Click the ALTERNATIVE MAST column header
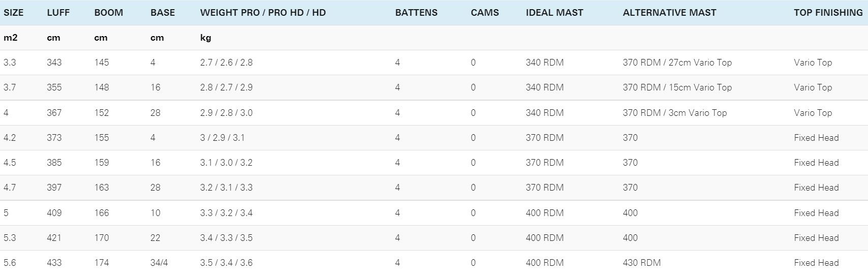 click(x=669, y=13)
